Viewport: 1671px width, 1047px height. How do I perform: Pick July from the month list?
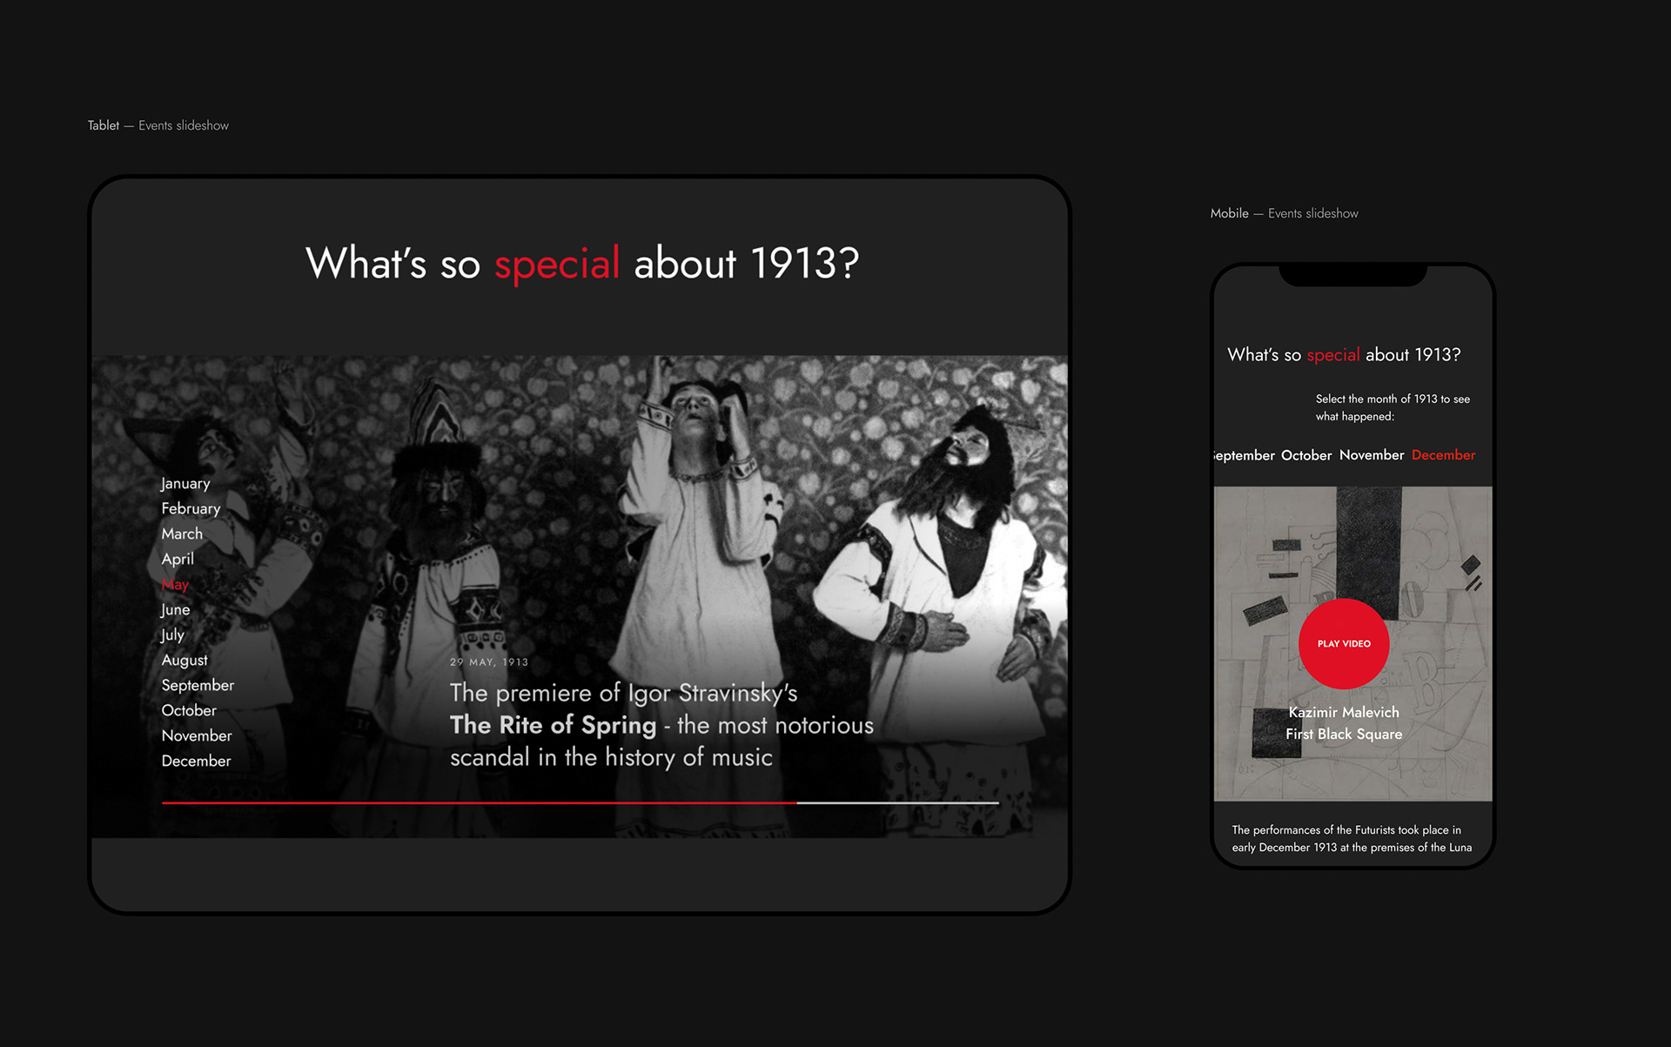pos(172,634)
